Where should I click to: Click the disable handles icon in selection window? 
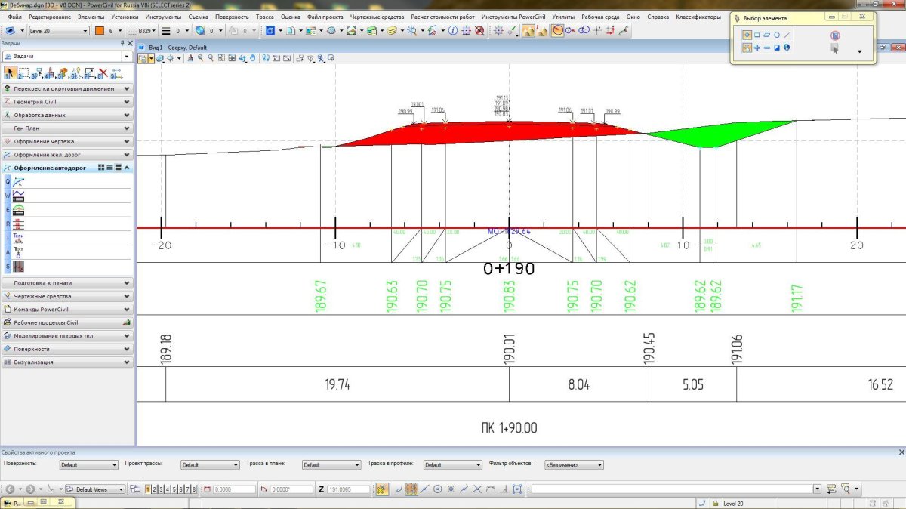click(x=834, y=35)
